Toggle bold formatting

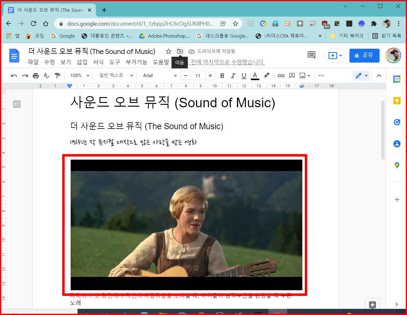(x=222, y=76)
